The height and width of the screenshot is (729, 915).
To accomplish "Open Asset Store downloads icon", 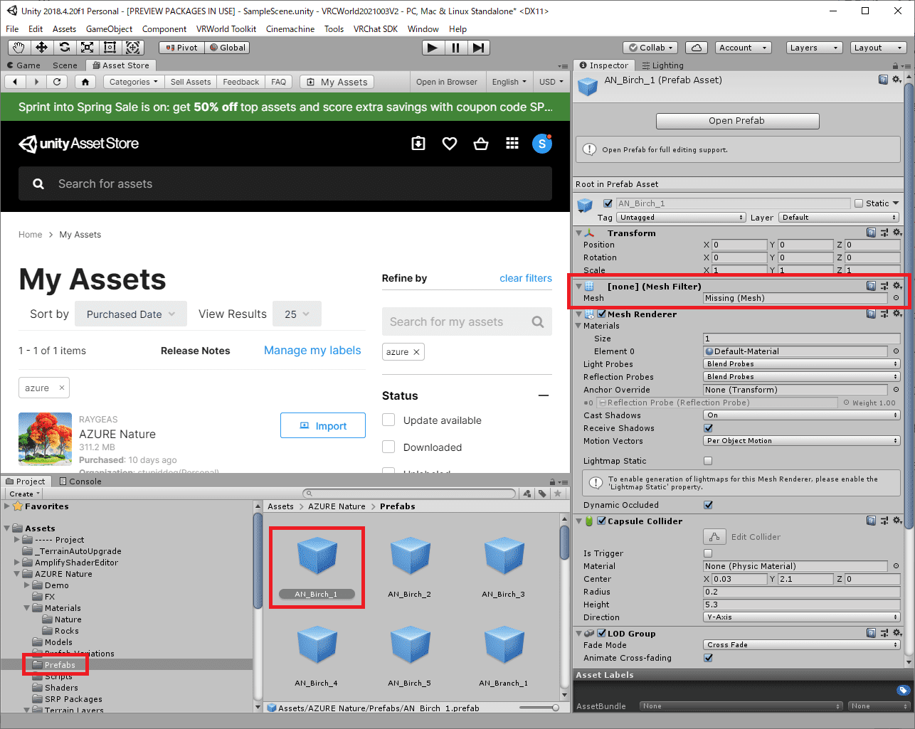I will 418,144.
